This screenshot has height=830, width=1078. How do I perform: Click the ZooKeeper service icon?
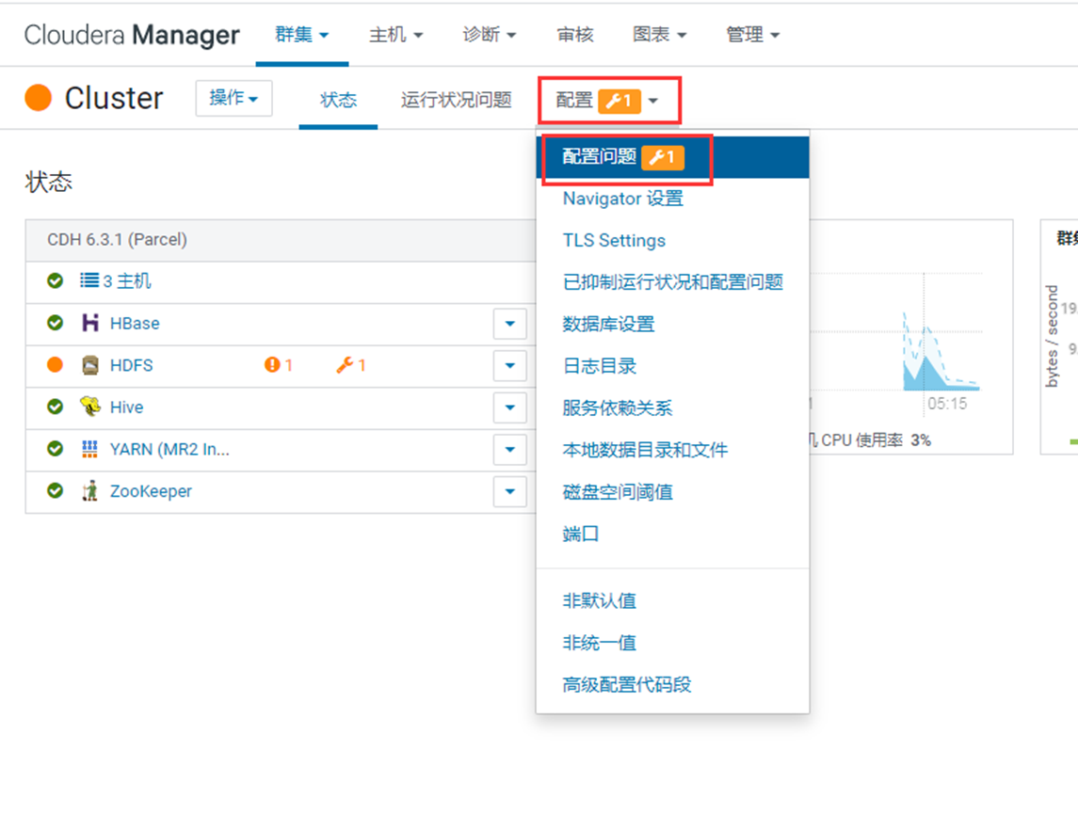(90, 490)
